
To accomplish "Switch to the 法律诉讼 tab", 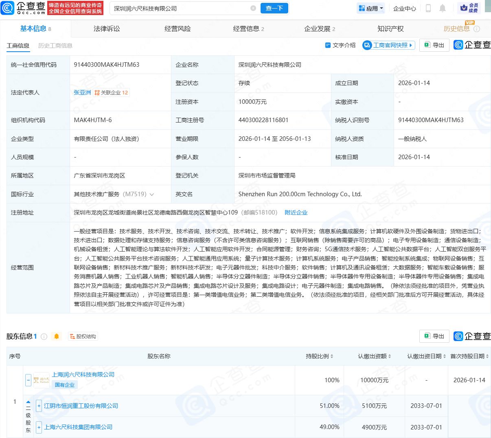I will [107, 28].
